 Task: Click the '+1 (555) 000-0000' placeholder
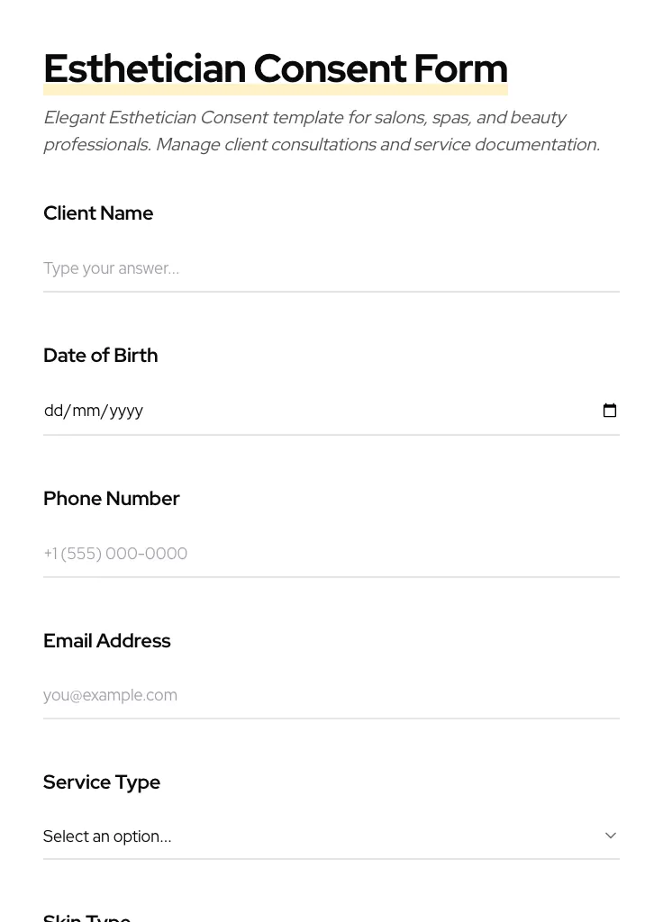click(115, 554)
